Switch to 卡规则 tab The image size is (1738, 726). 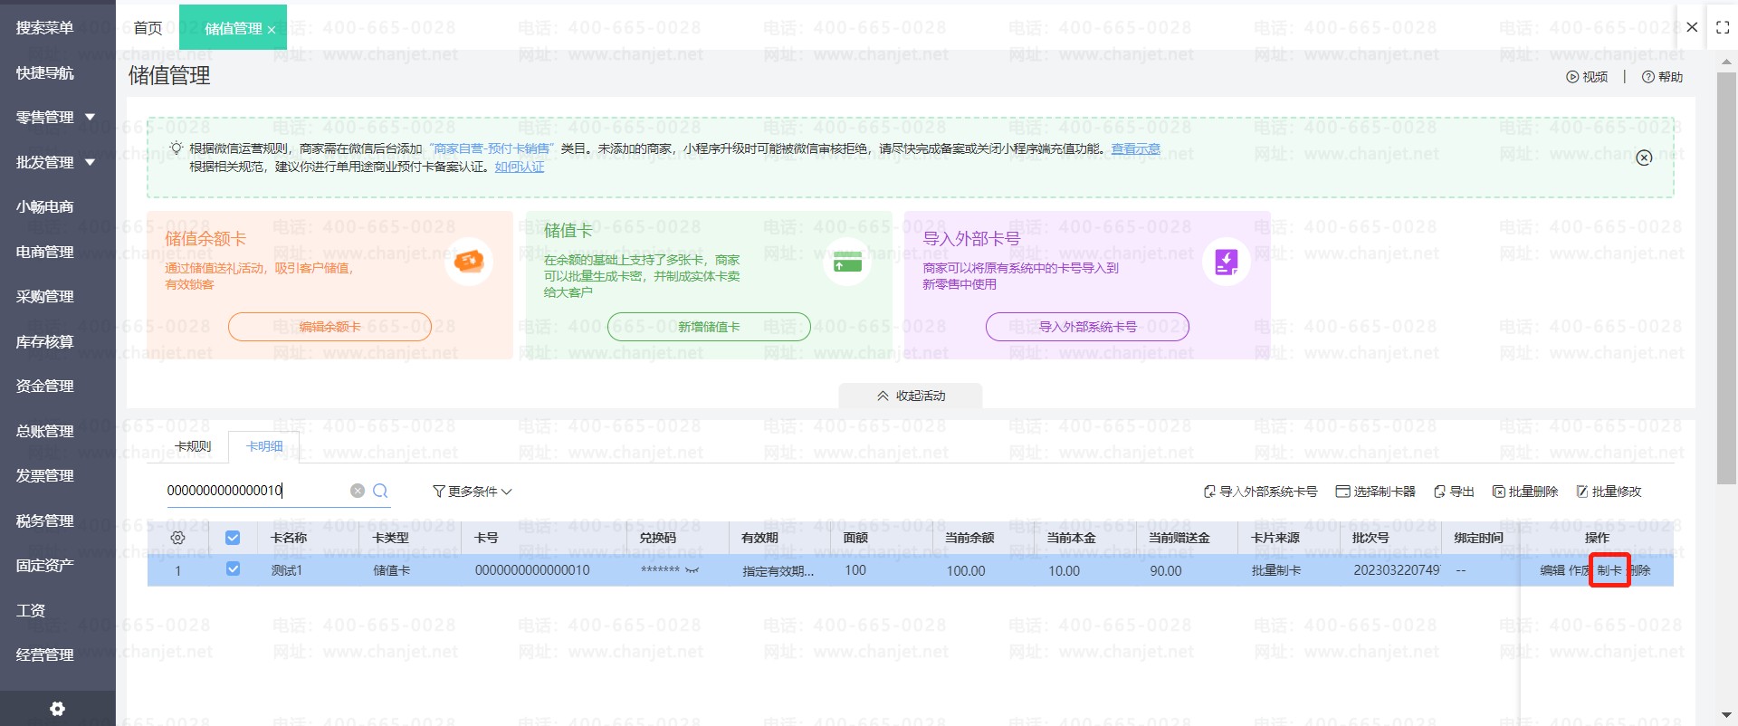pyautogui.click(x=193, y=446)
